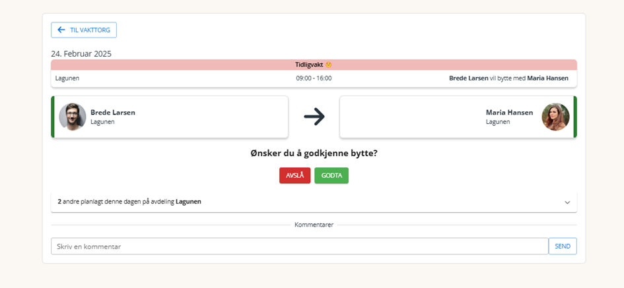Click the pink Tidligvakt shift header
This screenshot has height=288, width=624.
(x=314, y=65)
